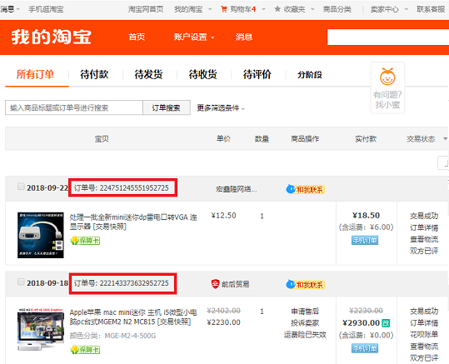Screen dimensions: 449x364
Task: Switch to the 待收货 tab
Action: pos(202,74)
